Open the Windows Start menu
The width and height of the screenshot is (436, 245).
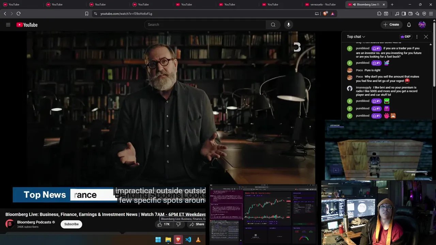point(158,240)
